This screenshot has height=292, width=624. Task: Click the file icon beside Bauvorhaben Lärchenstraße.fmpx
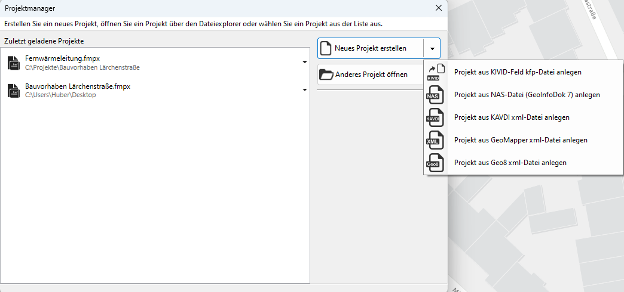coord(14,91)
